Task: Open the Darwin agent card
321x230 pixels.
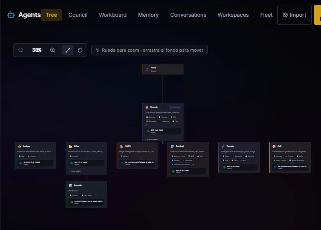Action: point(239,158)
